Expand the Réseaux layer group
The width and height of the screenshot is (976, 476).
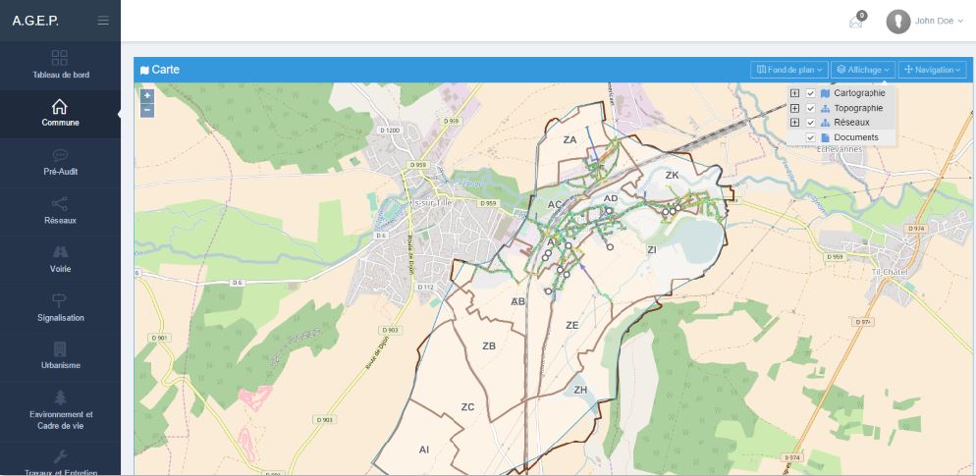click(794, 123)
